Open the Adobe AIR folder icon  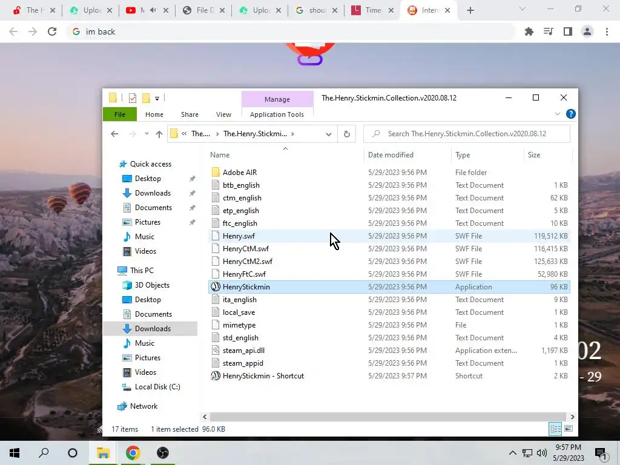click(216, 172)
